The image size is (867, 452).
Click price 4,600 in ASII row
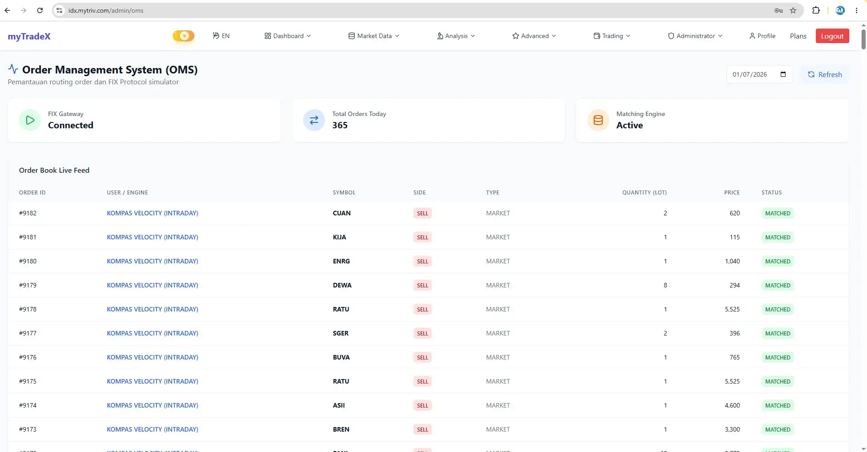coord(732,405)
